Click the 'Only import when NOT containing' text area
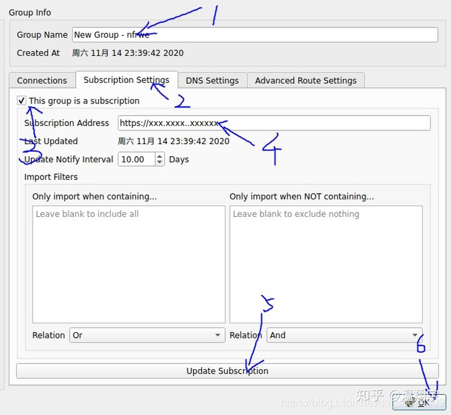This screenshot has width=451, height=415. pyautogui.click(x=326, y=264)
